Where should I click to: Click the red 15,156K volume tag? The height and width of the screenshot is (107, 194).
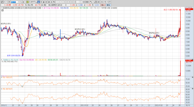[x=189, y=61]
